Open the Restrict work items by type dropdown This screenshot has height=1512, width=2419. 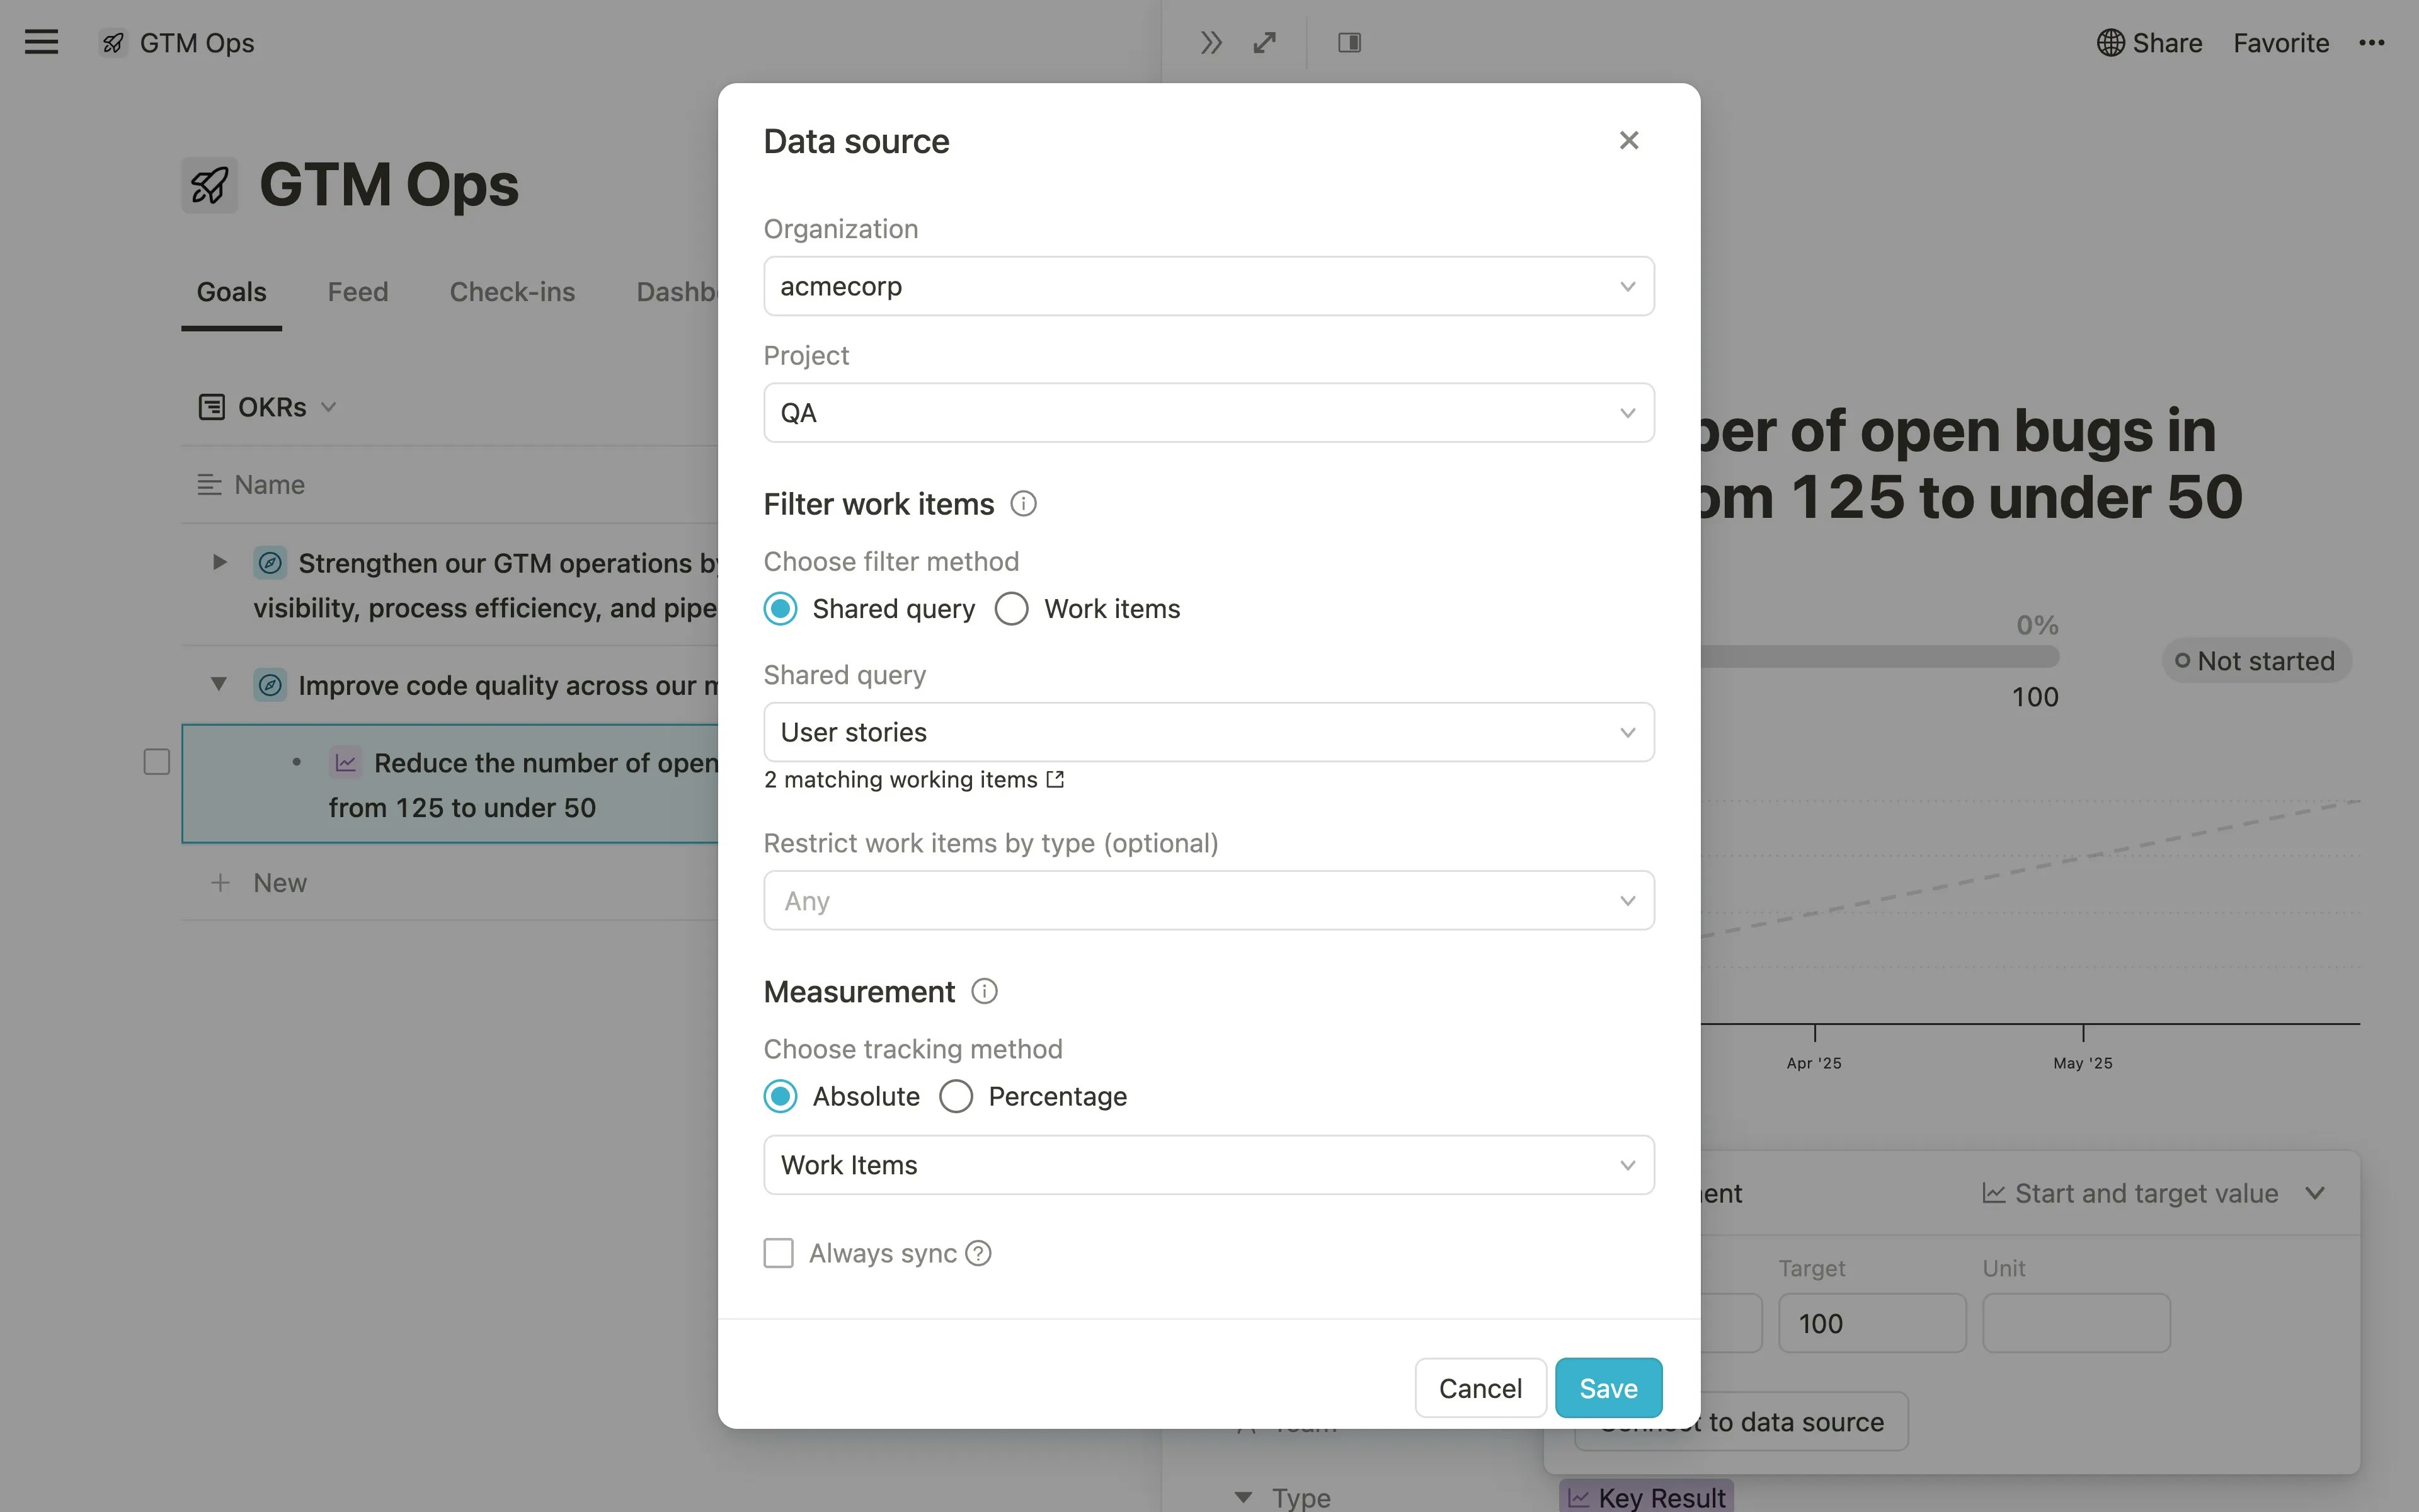tap(1208, 900)
